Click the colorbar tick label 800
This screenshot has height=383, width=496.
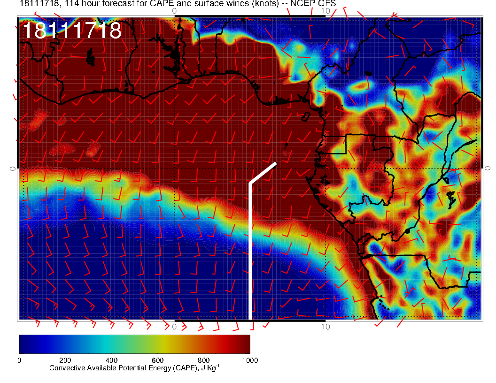click(204, 360)
